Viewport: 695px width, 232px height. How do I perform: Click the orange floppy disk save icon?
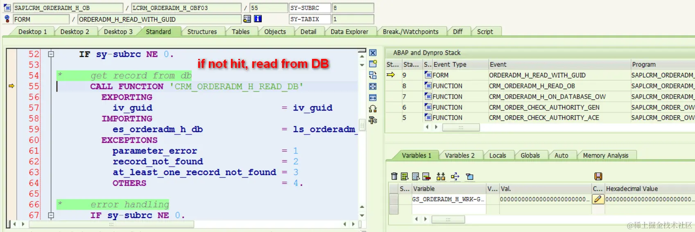pyautogui.click(x=598, y=176)
